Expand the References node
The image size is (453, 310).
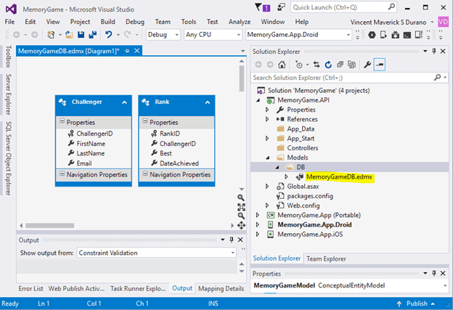pos(267,119)
